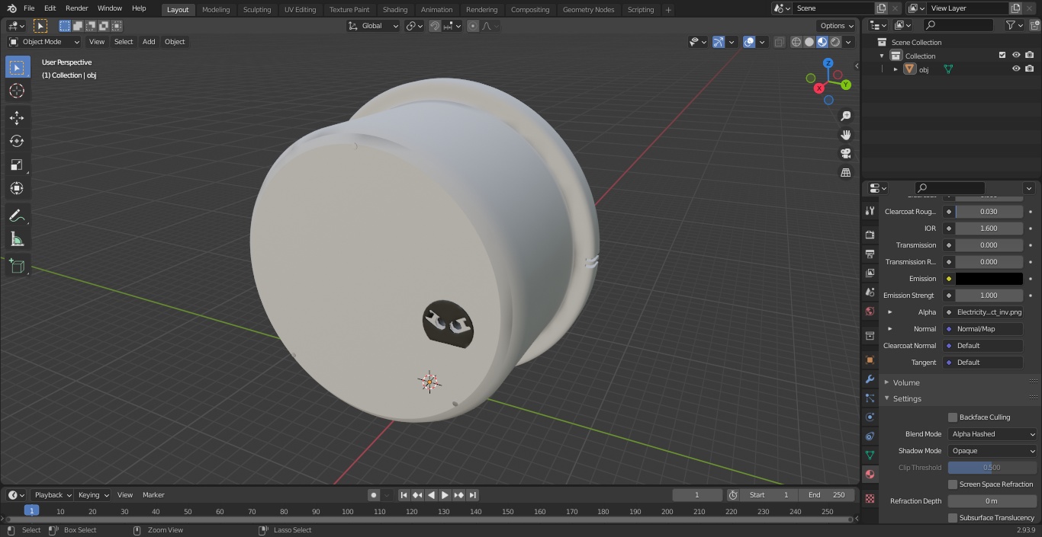Open Output properties tab icon
Image resolution: width=1042 pixels, height=537 pixels.
tap(870, 254)
